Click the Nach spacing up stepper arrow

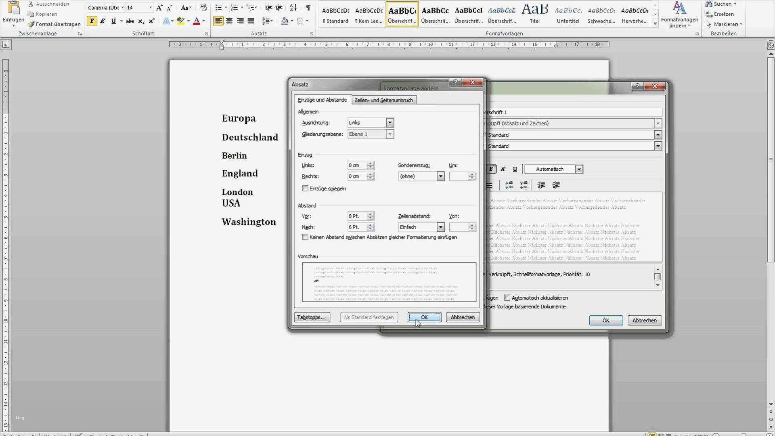coord(371,225)
